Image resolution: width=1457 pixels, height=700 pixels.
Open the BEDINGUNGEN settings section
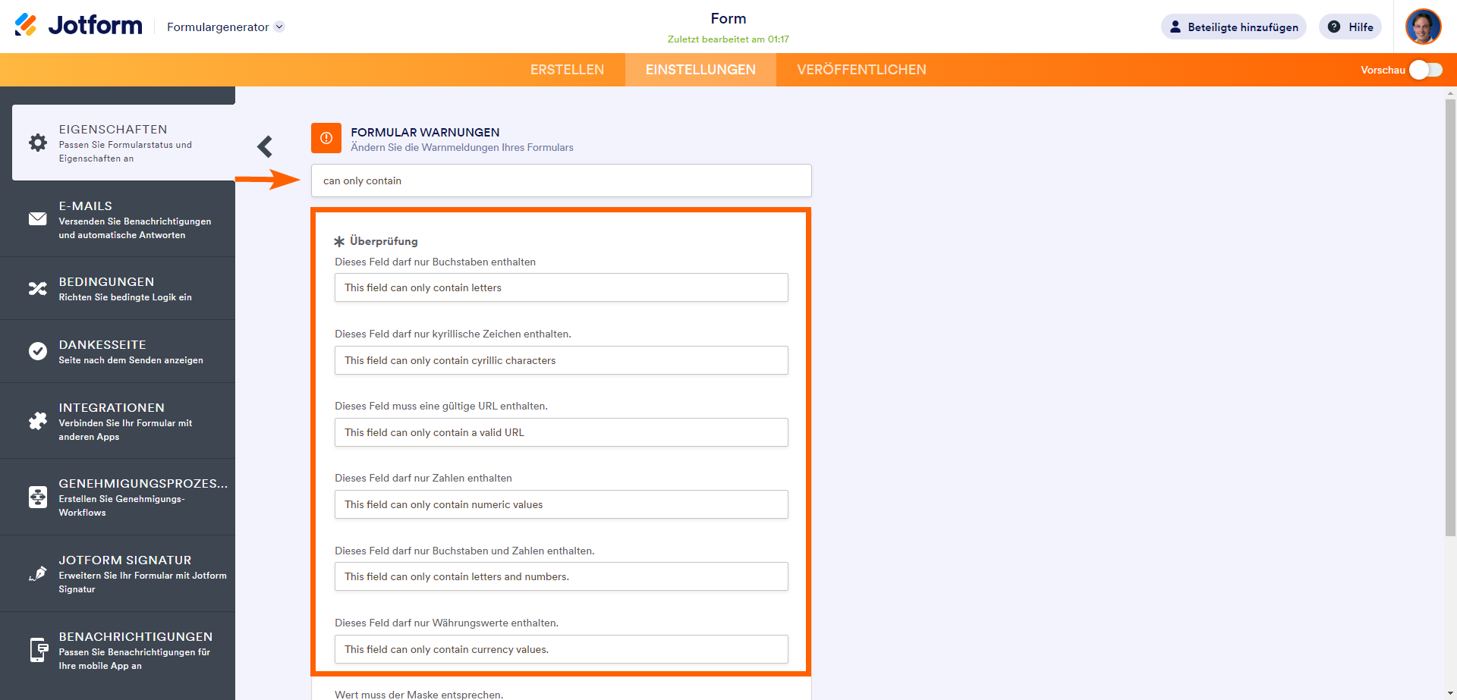(x=118, y=289)
